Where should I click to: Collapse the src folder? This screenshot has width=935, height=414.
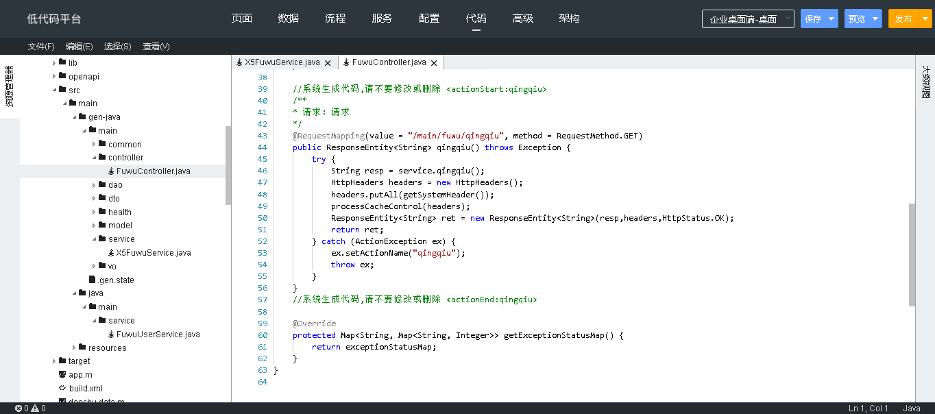pos(54,90)
